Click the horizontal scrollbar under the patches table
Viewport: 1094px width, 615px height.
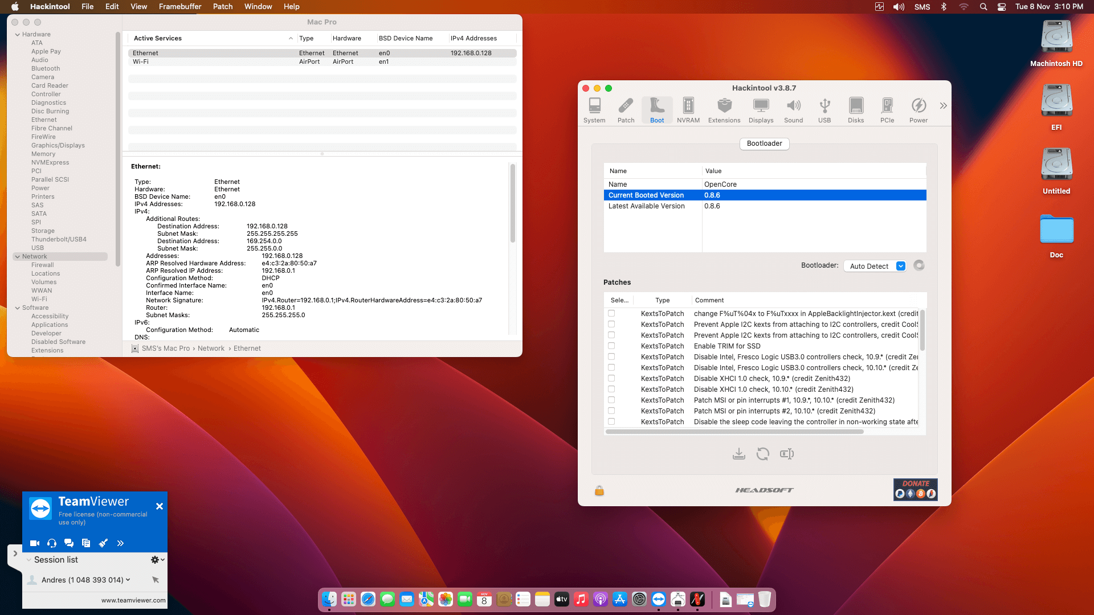734,432
